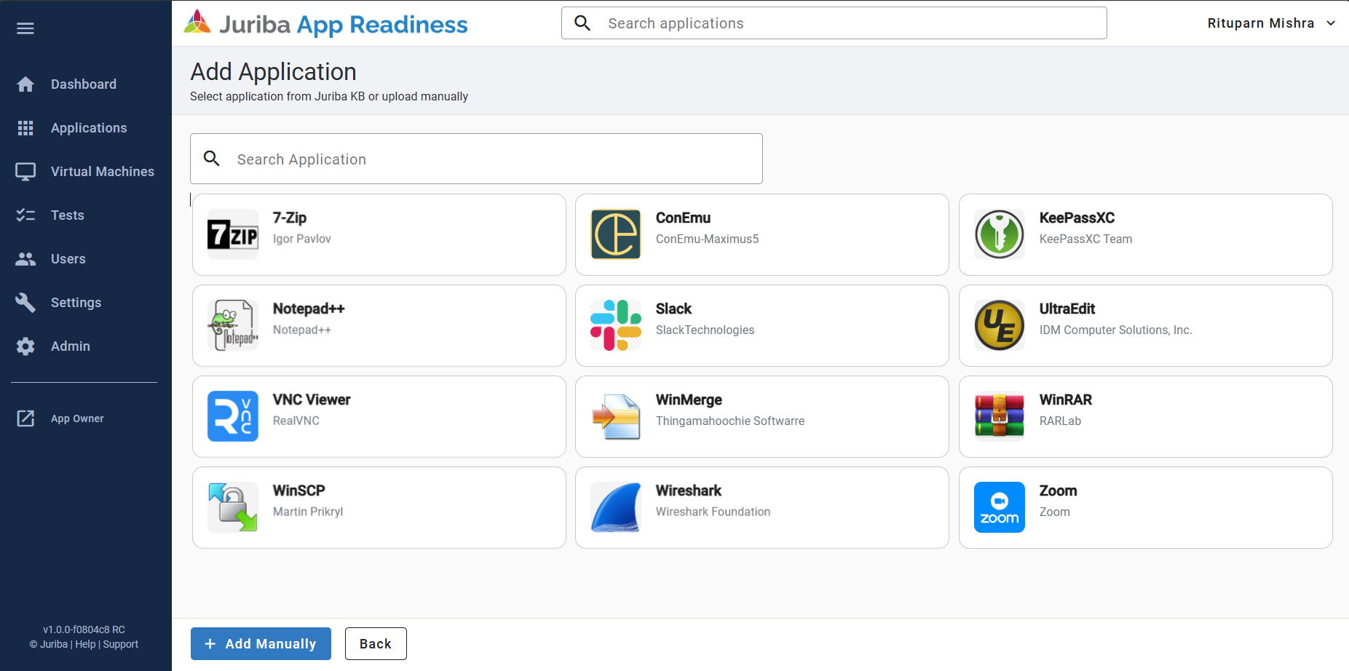Click the Wireshark Foundation vendor text
This screenshot has width=1349, height=671.
pos(713,512)
